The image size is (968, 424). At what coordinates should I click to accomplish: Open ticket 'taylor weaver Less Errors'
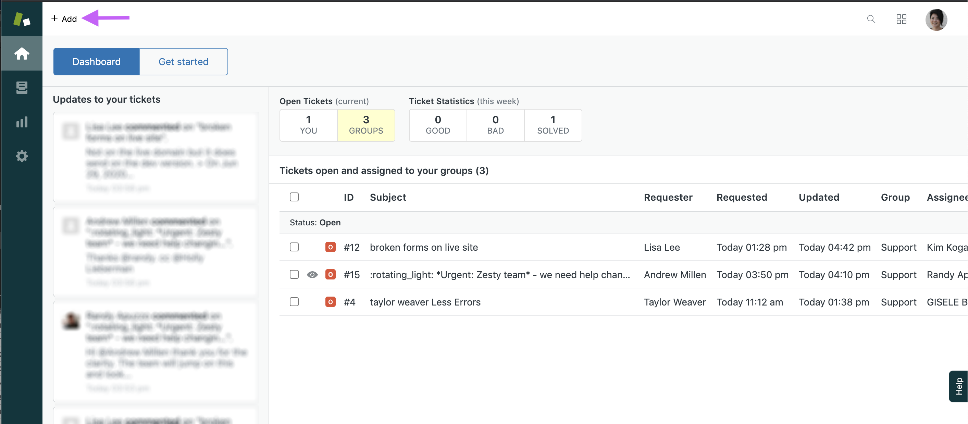425,302
